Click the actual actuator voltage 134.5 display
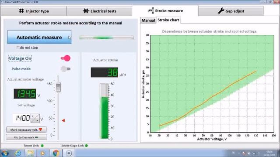The image size is (280, 157). click(x=25, y=94)
